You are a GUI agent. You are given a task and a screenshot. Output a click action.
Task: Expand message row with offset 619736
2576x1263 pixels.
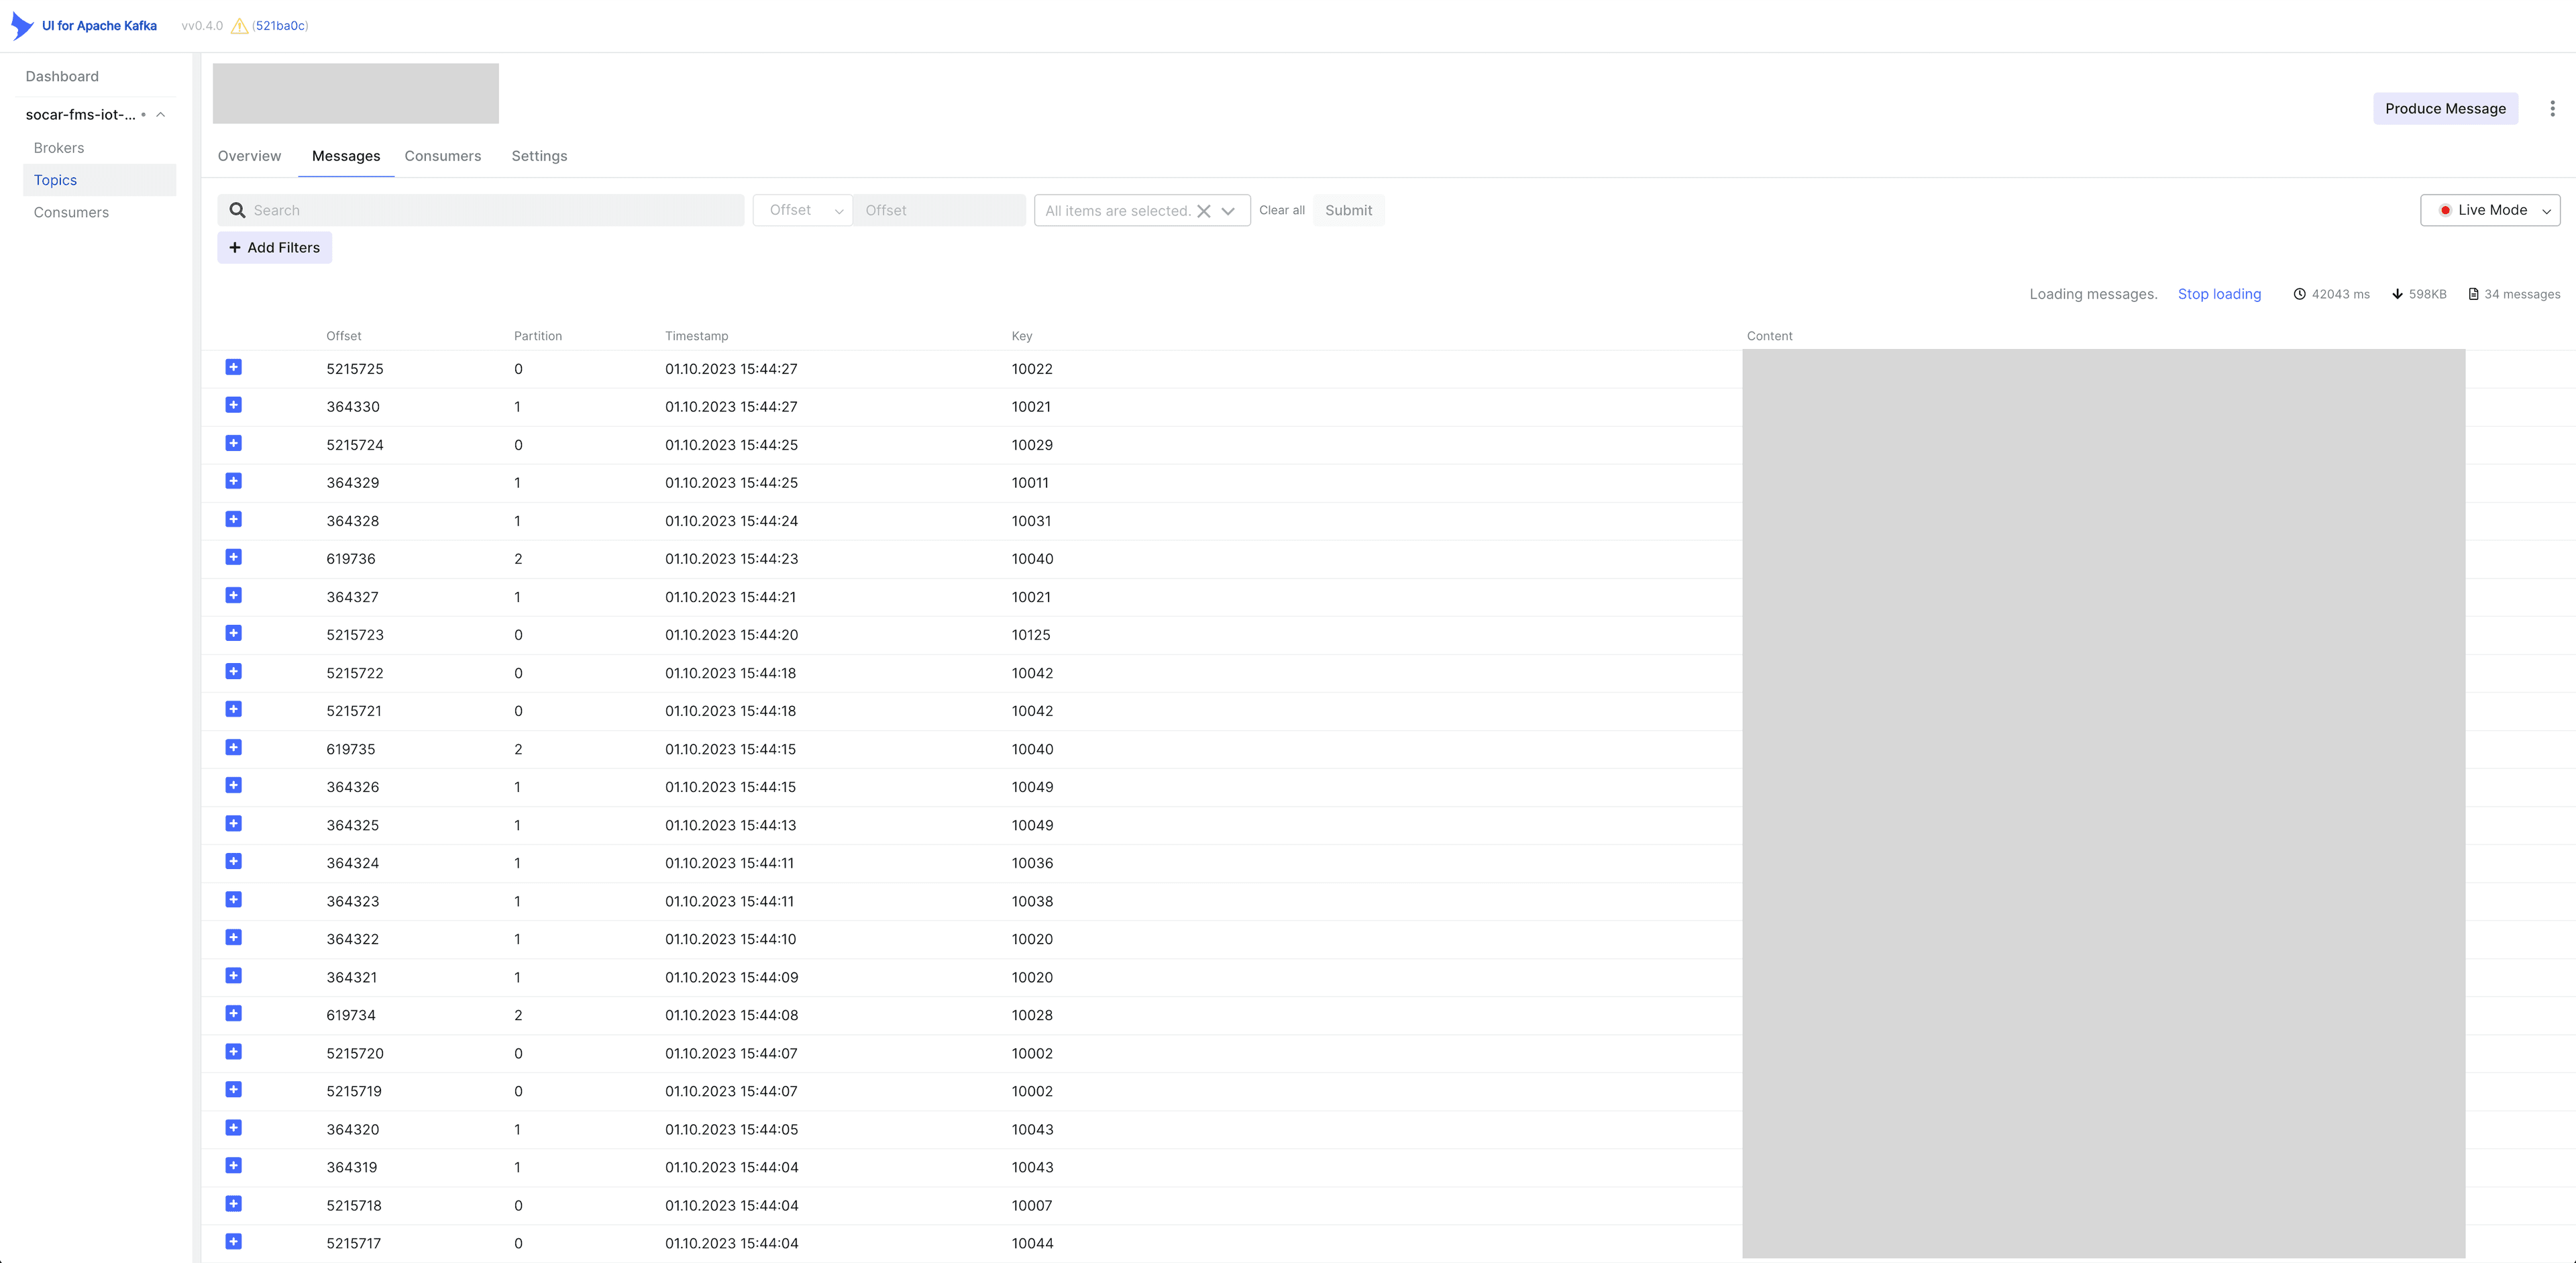[x=233, y=557]
